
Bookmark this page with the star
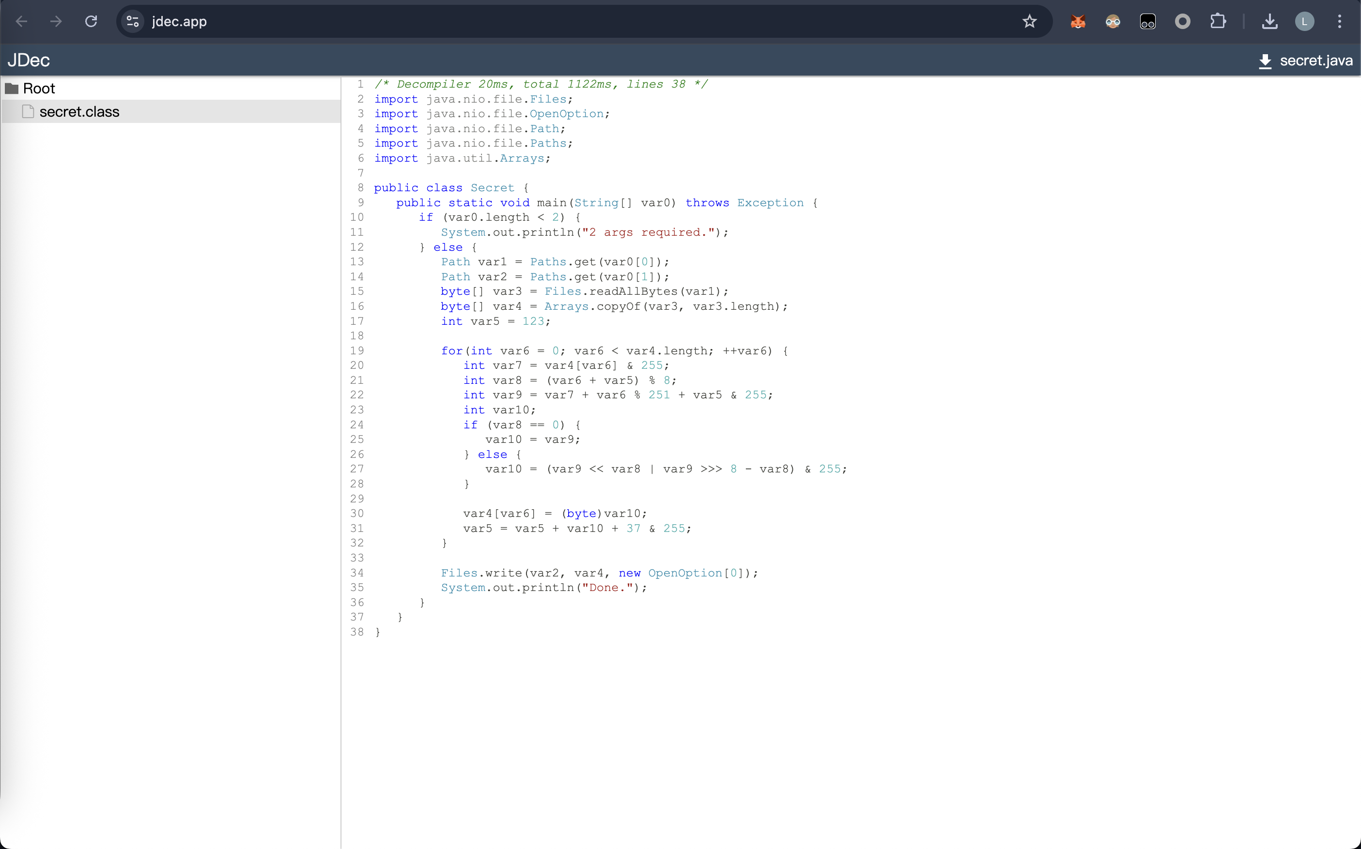(1029, 21)
